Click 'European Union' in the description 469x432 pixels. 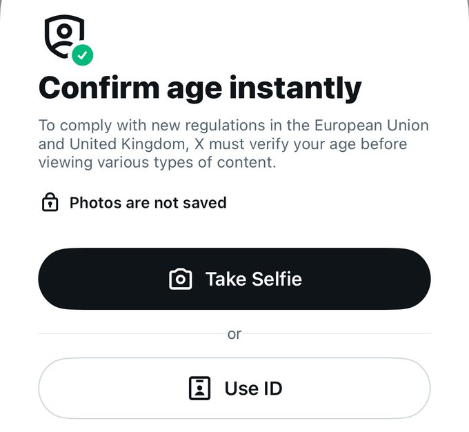[372, 126]
